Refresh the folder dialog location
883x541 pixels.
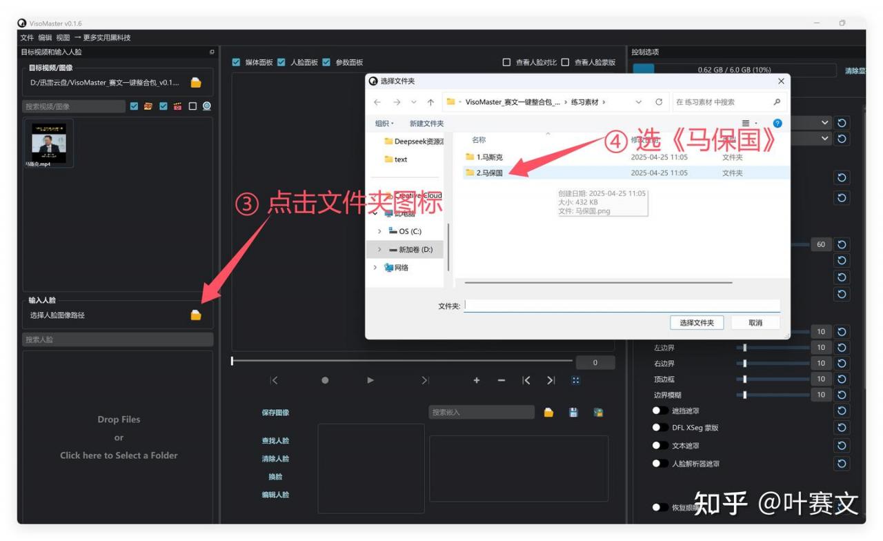click(x=659, y=102)
